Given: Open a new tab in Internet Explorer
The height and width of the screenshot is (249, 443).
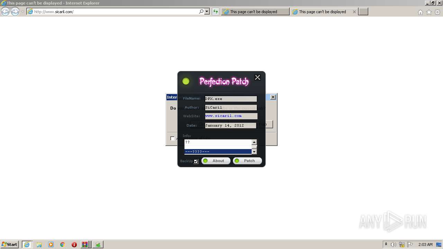Looking at the screenshot, I should click(363, 12).
